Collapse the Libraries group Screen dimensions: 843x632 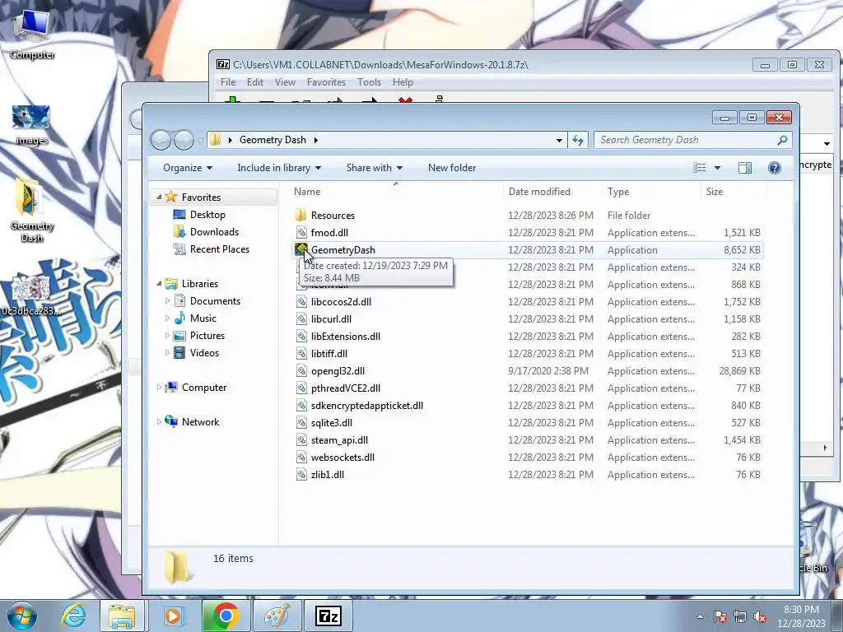pyautogui.click(x=159, y=284)
